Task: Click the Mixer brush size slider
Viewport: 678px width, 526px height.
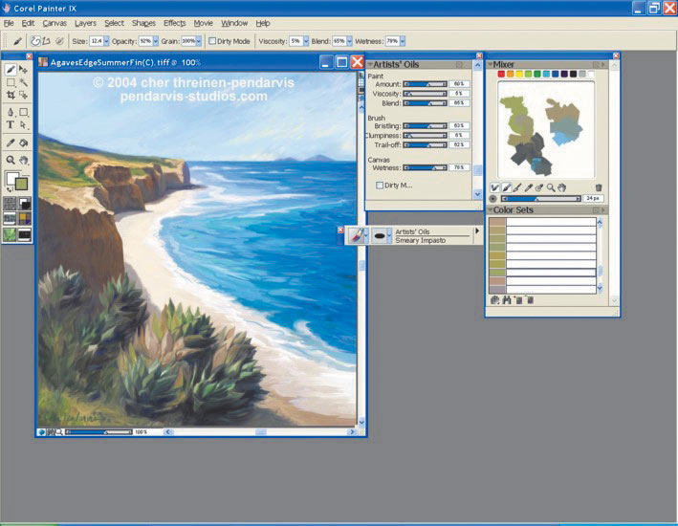Action: 540,199
